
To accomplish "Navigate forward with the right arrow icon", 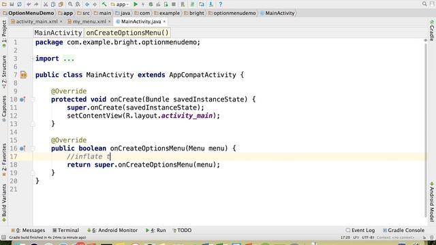I will click(x=95, y=4).
